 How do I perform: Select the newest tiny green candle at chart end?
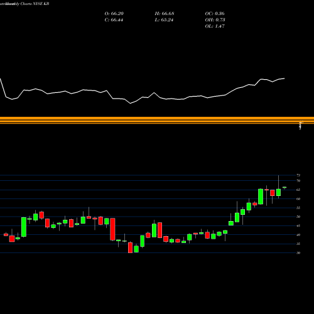click(284, 188)
